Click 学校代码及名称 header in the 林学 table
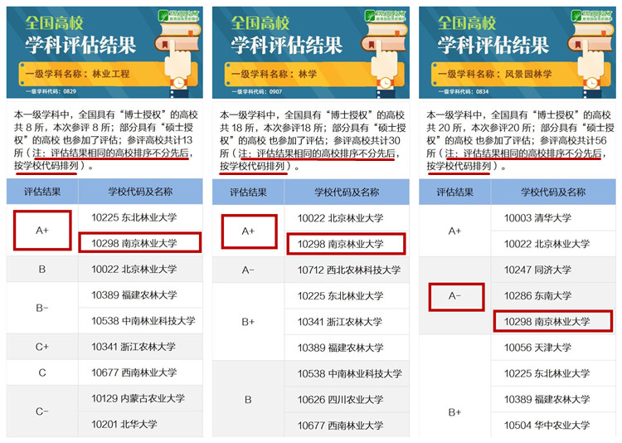 [347, 192]
